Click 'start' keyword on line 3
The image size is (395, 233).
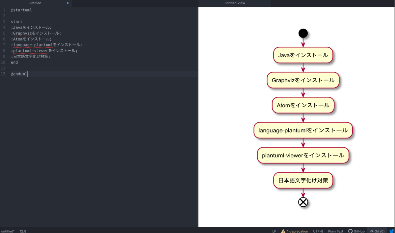click(16, 22)
